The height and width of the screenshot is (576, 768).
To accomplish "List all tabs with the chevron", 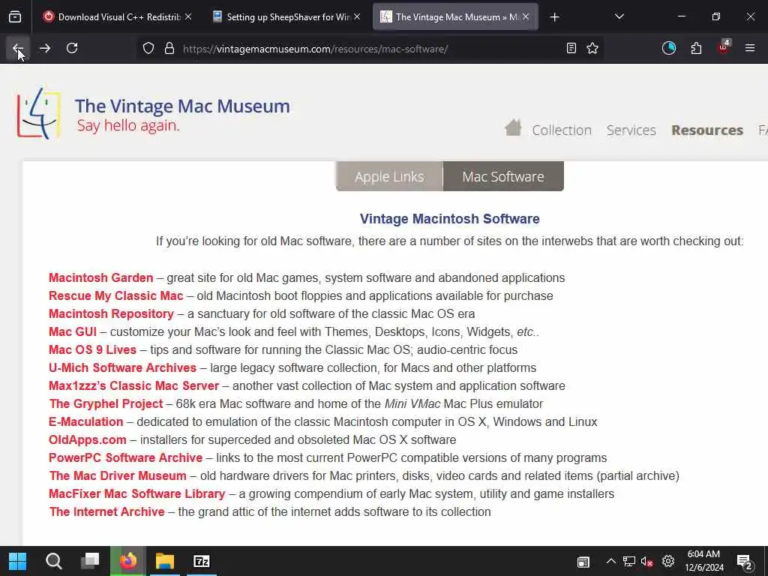I will 619,17.
